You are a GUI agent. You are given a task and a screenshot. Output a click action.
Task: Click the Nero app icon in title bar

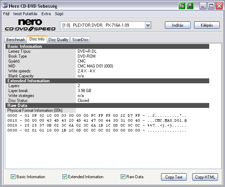click(x=5, y=6)
